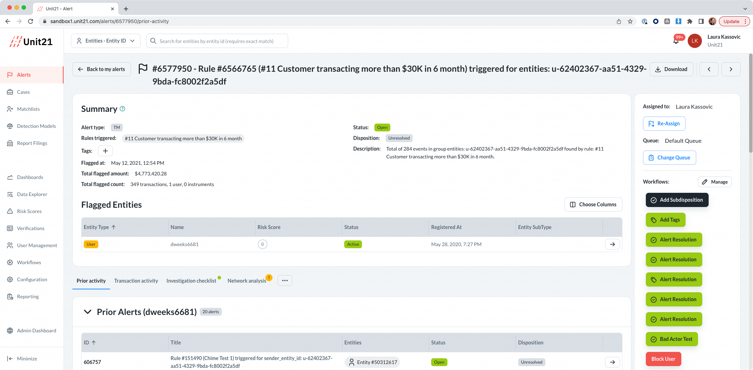Click Change Queue button
This screenshot has width=753, height=370.
[x=670, y=158]
